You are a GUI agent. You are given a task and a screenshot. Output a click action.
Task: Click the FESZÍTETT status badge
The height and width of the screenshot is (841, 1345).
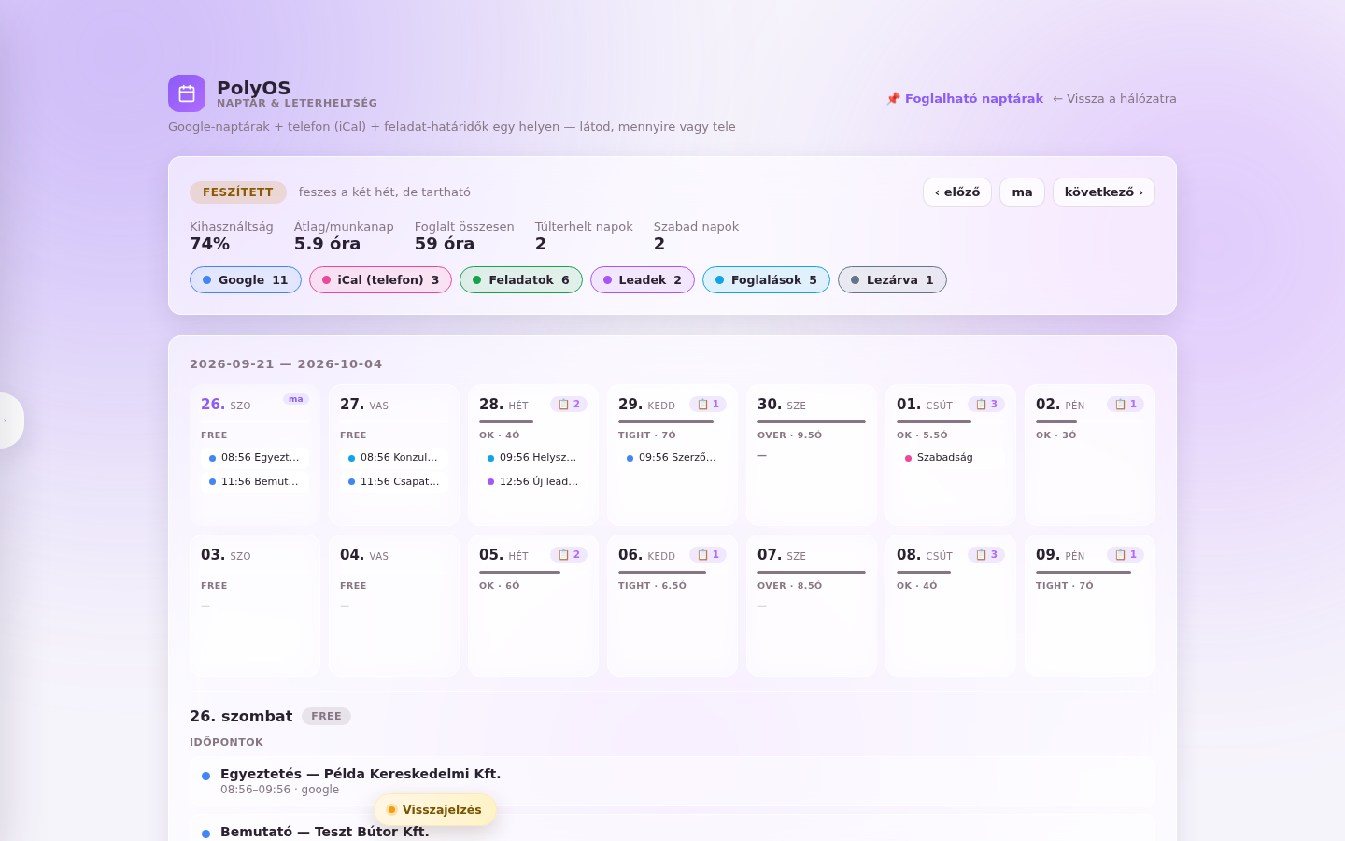pyautogui.click(x=238, y=192)
